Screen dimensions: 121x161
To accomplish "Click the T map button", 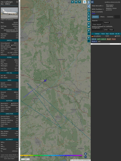I will coord(79,2).
